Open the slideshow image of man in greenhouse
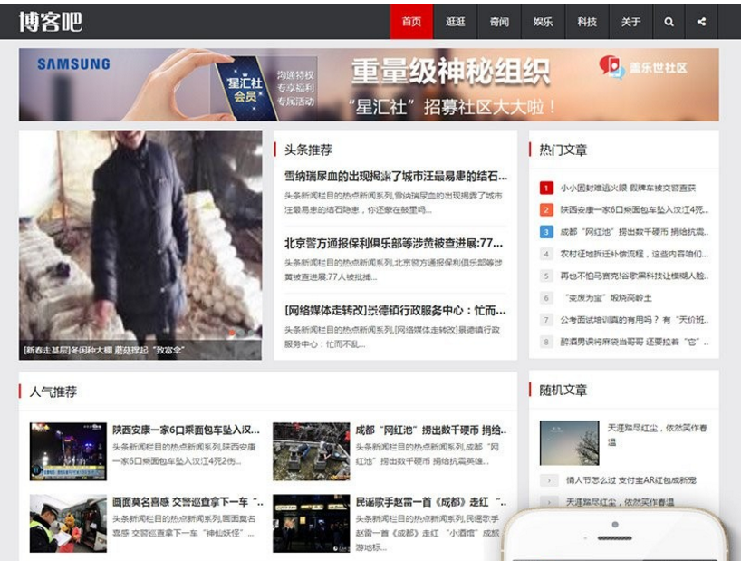 pyautogui.click(x=140, y=245)
